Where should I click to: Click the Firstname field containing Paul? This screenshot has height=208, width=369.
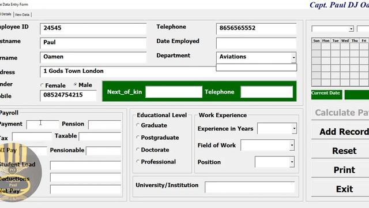(93, 43)
